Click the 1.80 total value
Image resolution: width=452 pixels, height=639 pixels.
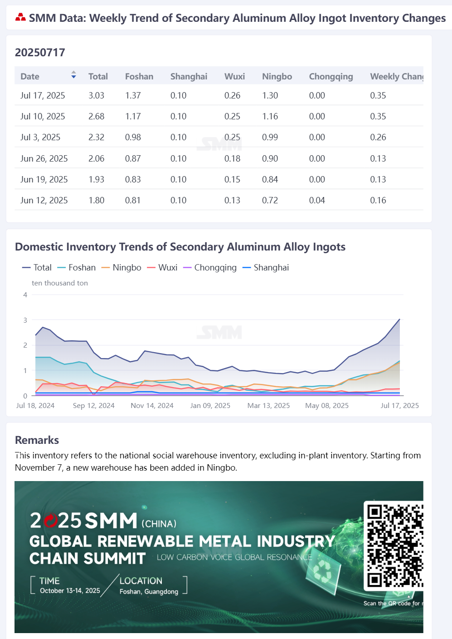click(96, 200)
